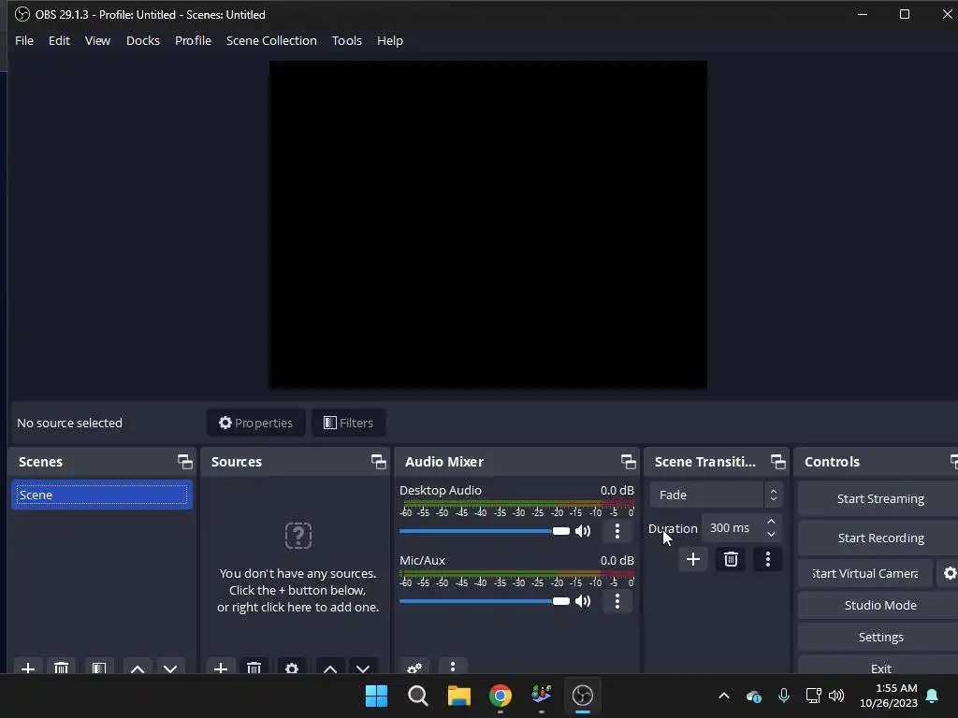Select the Scene item in Scenes list
Screen dimensions: 958x718
101,495
